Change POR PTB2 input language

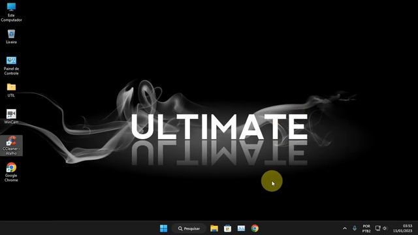tap(366, 228)
